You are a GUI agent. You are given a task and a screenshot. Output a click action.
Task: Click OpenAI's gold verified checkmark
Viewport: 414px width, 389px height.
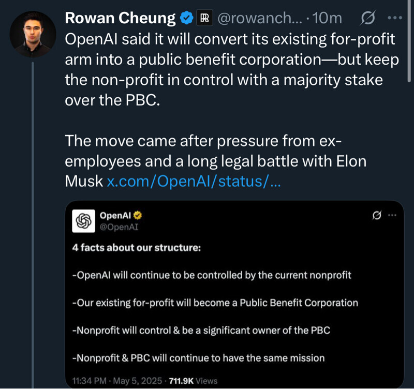138,216
